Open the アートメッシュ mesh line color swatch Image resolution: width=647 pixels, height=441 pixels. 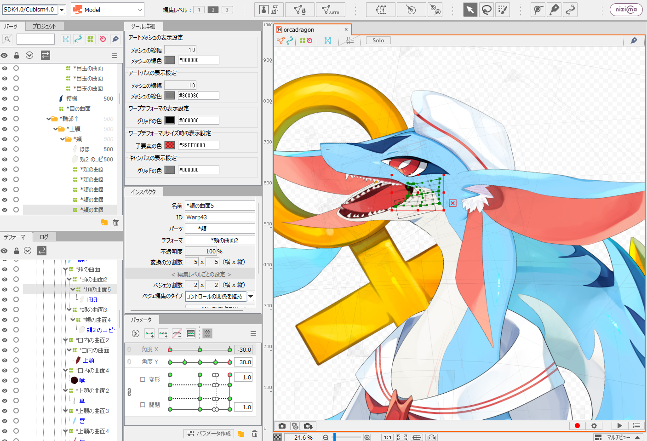coord(170,60)
